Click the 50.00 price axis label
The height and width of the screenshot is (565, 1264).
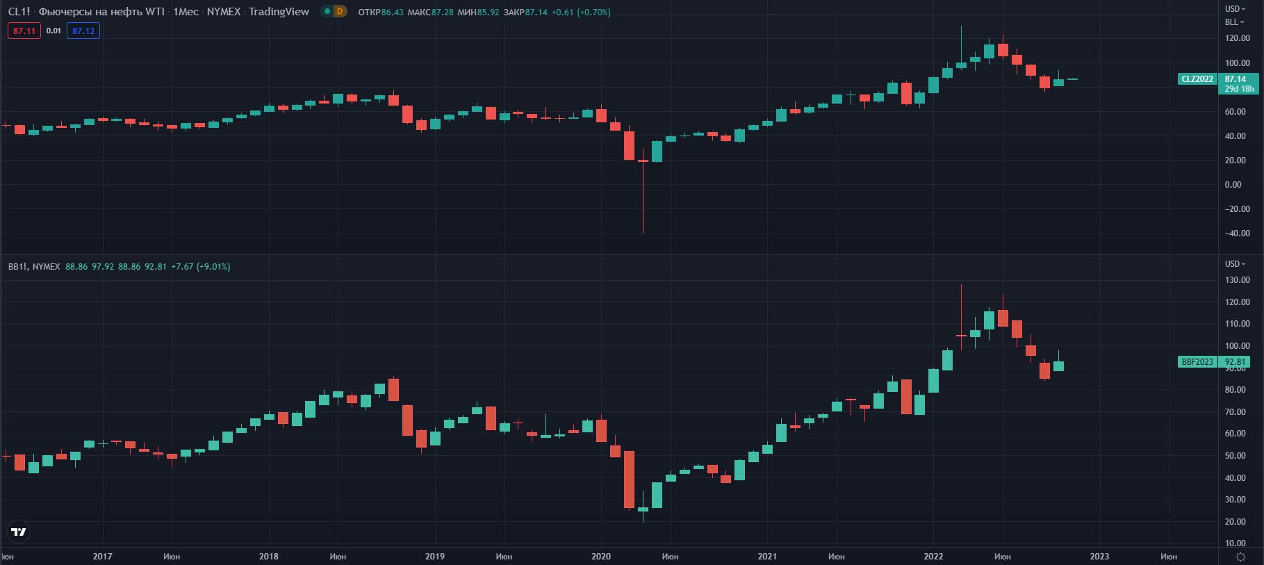(1235, 456)
